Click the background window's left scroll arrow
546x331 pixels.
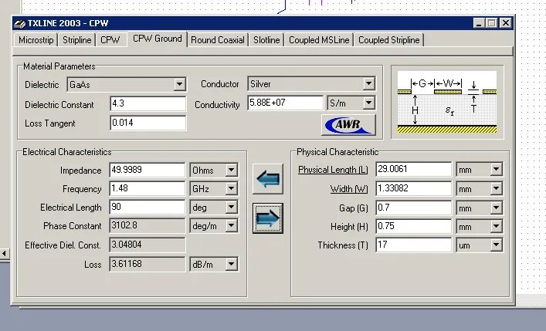click(4, 253)
